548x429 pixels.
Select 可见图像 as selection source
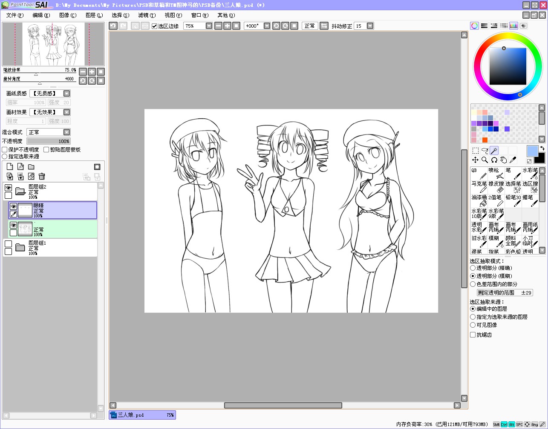pos(473,325)
